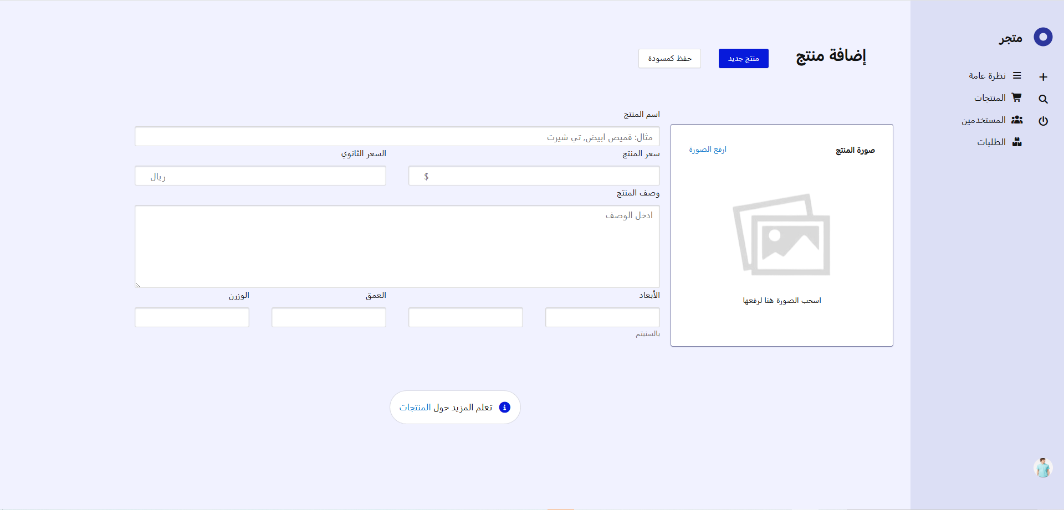
Task: Open the user avatar profile picture
Action: [1043, 468]
